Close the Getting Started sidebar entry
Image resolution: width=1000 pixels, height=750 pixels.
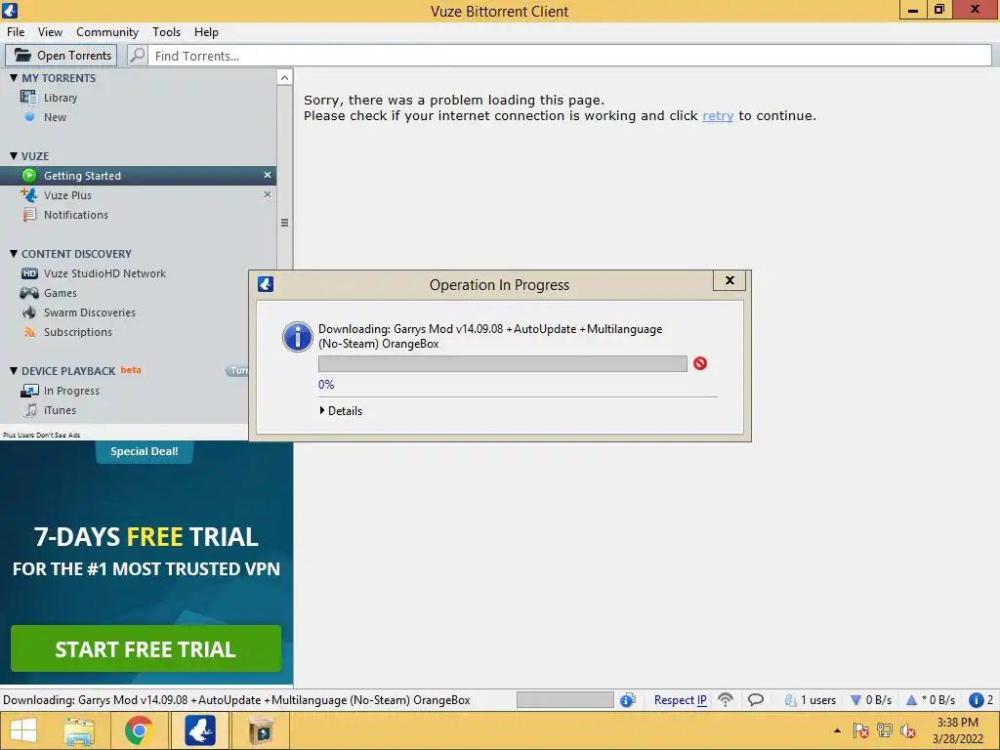268,175
